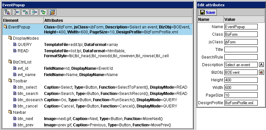Click the copy element toolbar icon

26,13
